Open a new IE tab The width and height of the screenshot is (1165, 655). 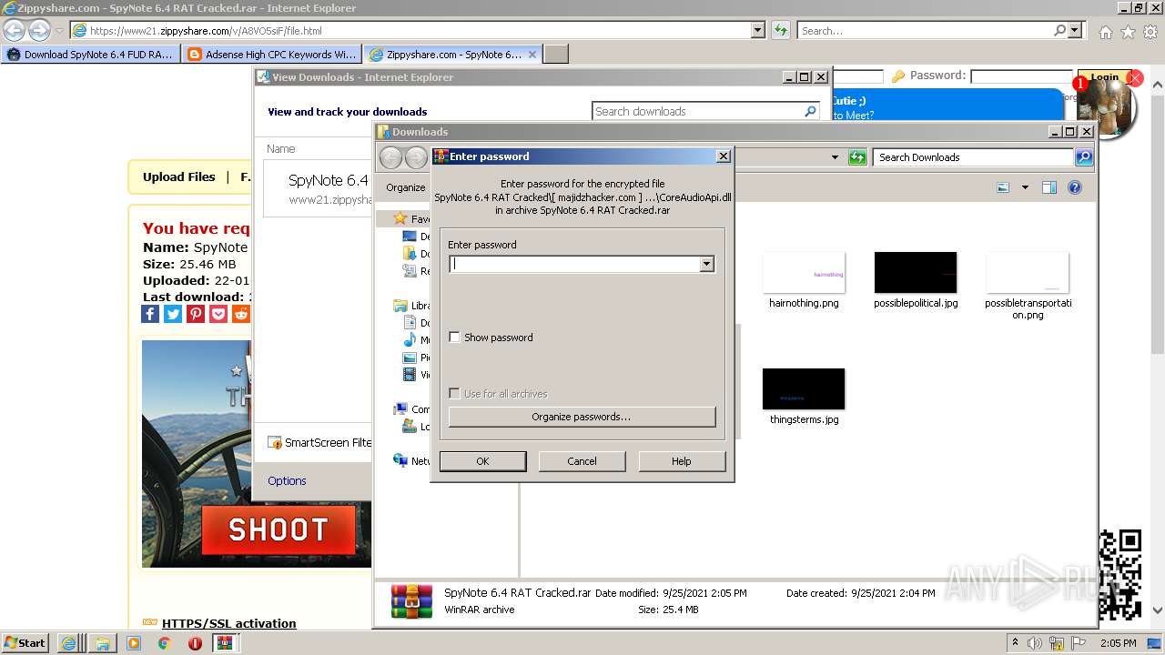click(x=556, y=55)
